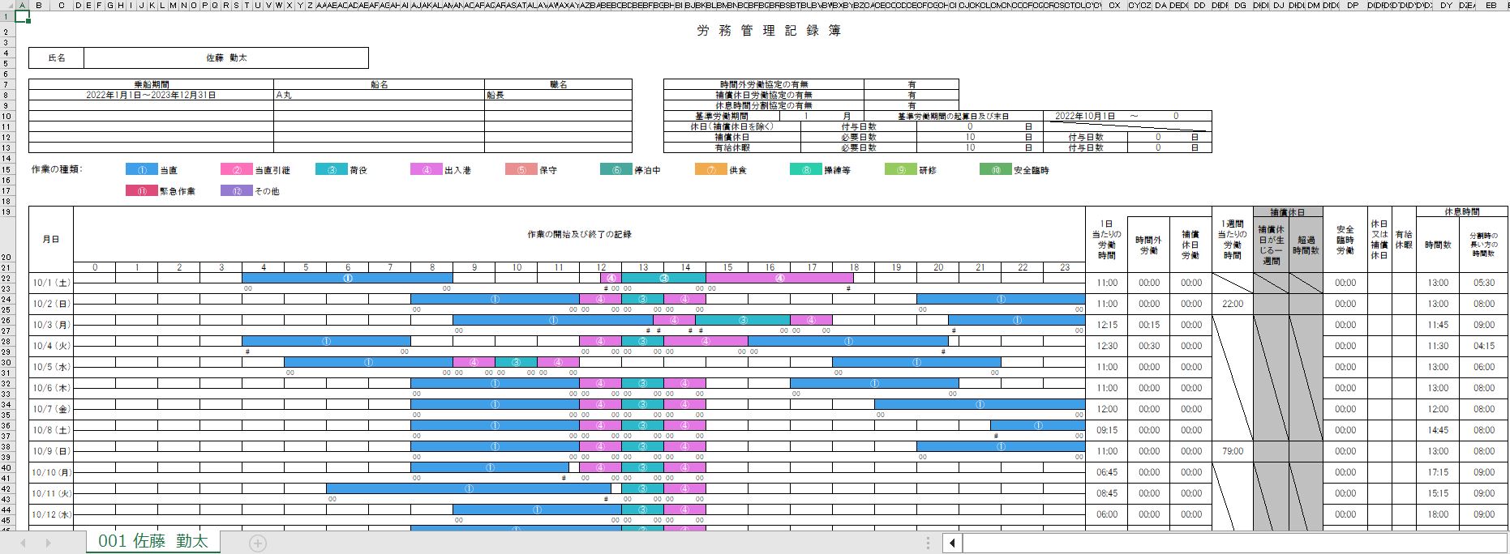The image size is (1510, 554).
Task: Select the blue ① 当直 legend swatch
Action: [x=141, y=170]
